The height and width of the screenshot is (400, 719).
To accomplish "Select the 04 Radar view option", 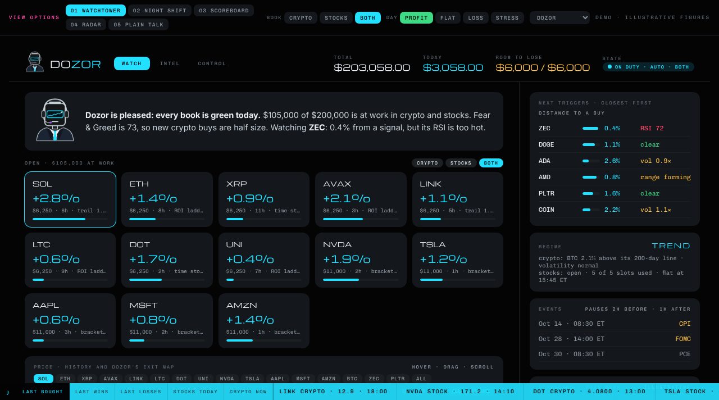I will [x=86, y=25].
